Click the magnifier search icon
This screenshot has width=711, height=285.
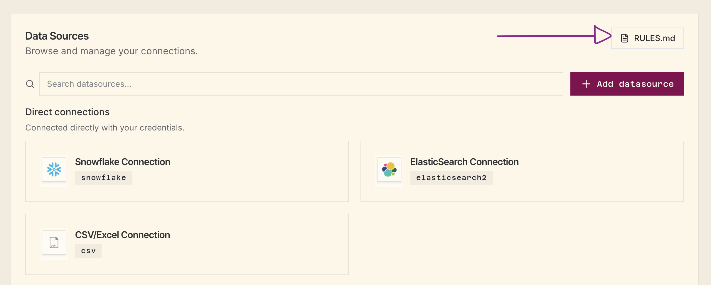coord(30,84)
